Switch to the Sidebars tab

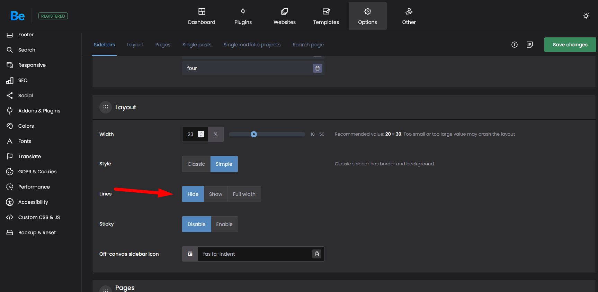tap(104, 45)
